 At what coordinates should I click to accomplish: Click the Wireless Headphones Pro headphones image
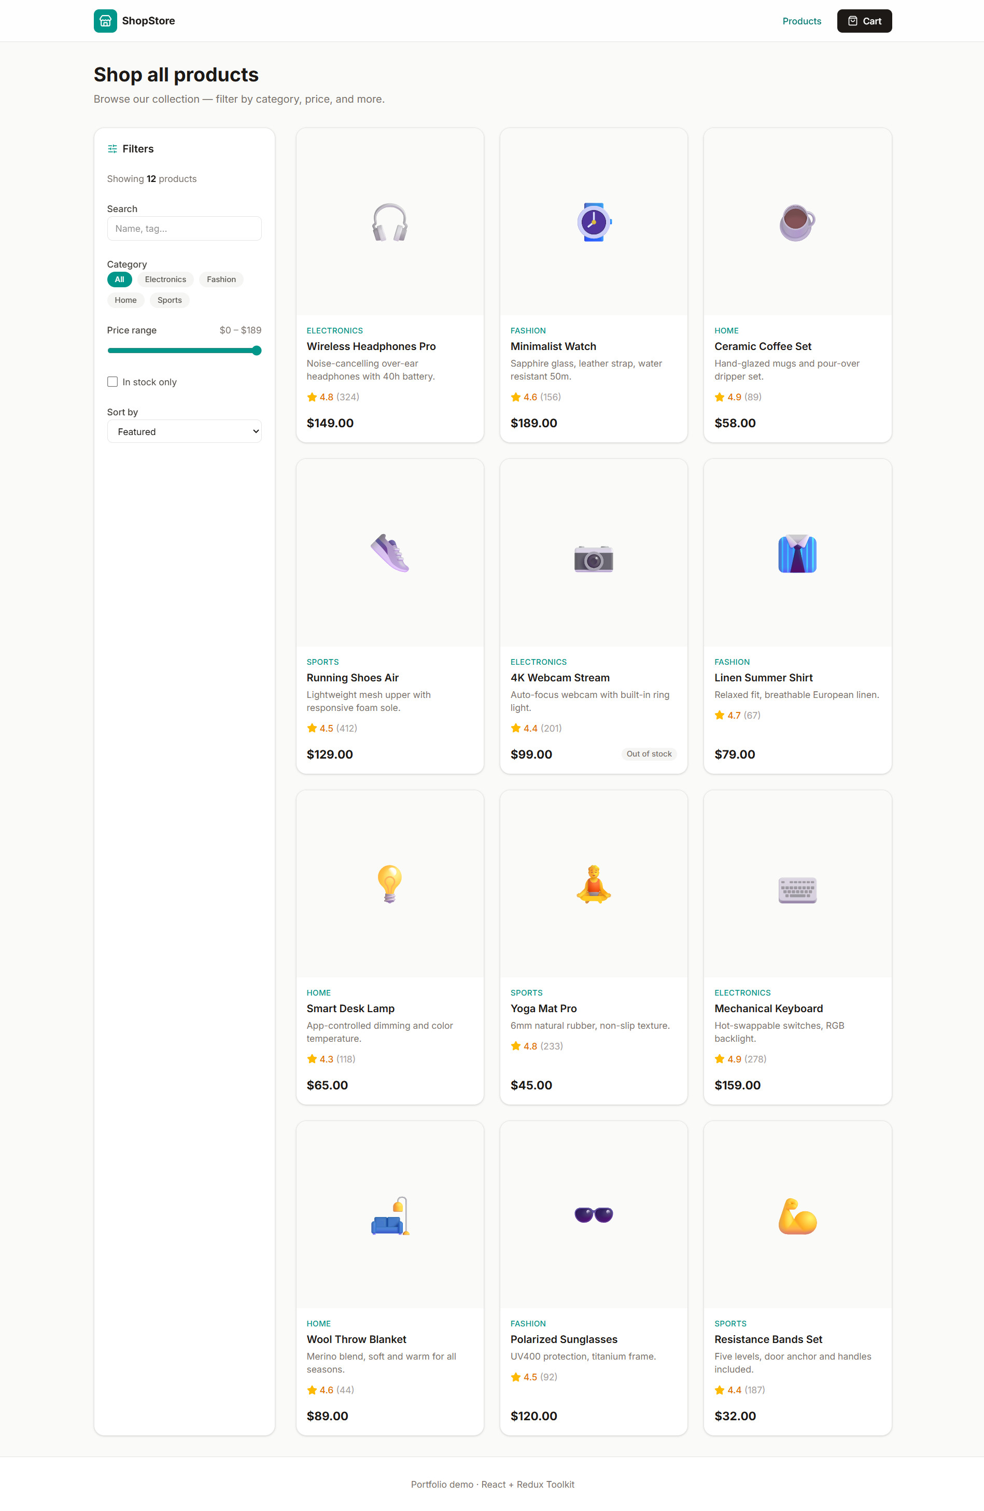390,222
